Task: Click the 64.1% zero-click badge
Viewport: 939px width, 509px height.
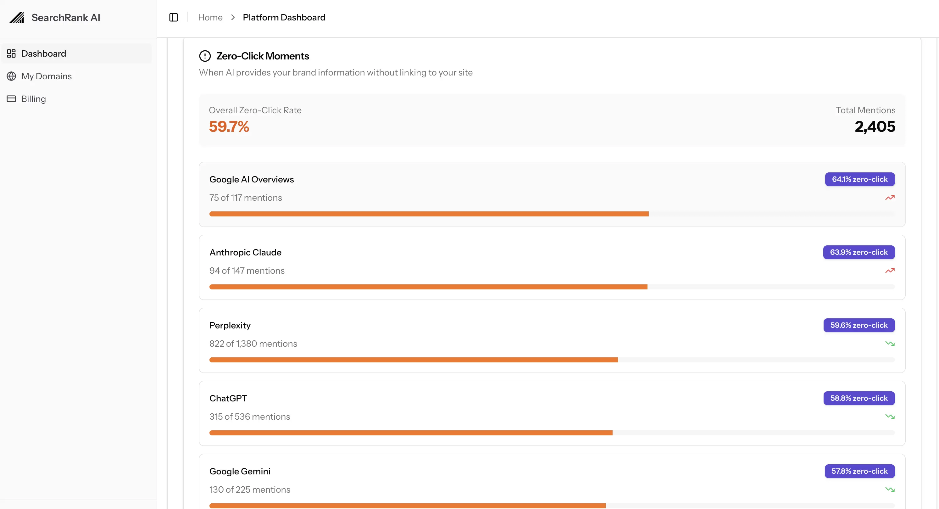Action: [x=859, y=179]
